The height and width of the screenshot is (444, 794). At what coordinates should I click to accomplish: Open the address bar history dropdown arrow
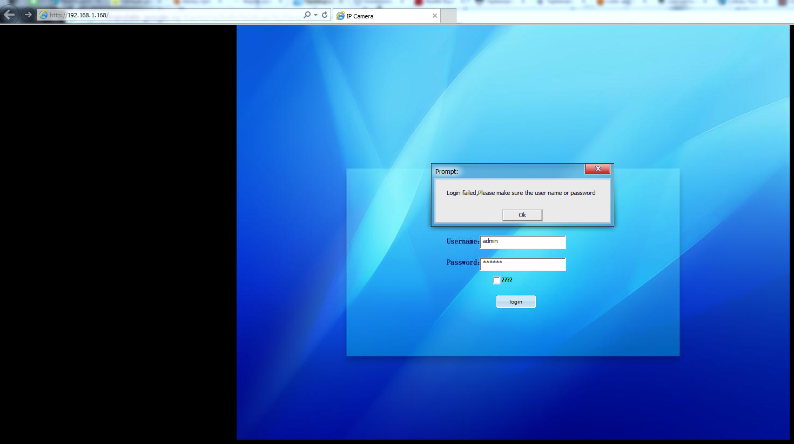click(x=315, y=15)
